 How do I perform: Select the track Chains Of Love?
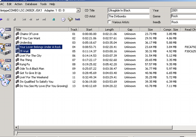pyautogui.click(x=29, y=34)
